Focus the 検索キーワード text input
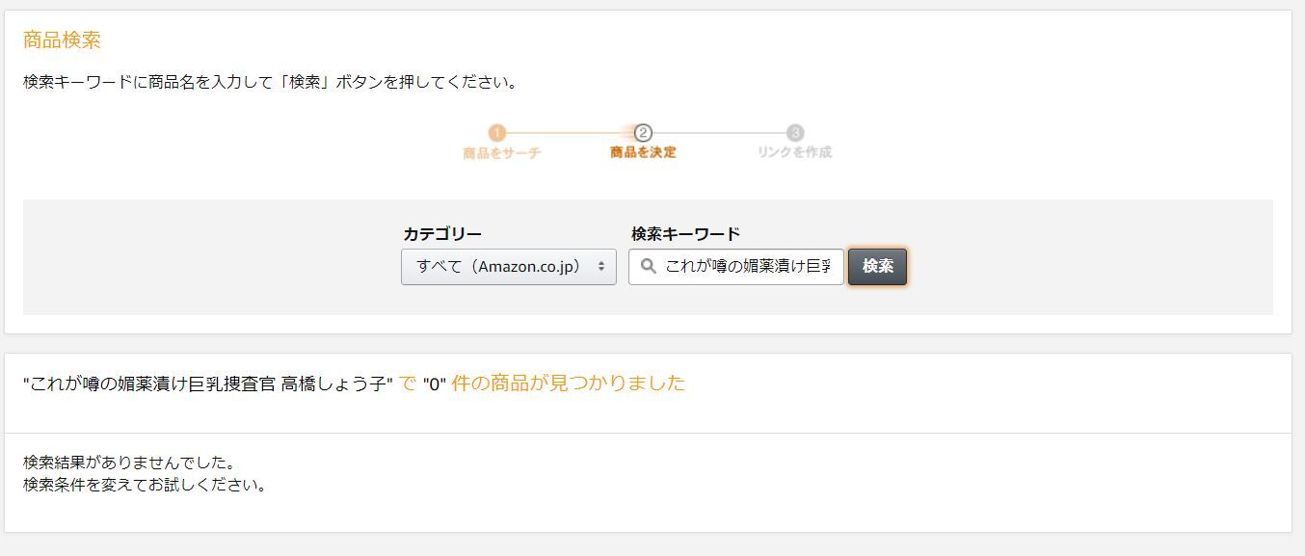The image size is (1305, 556). [747, 266]
